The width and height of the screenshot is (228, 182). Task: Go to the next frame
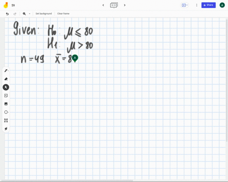(124, 5)
